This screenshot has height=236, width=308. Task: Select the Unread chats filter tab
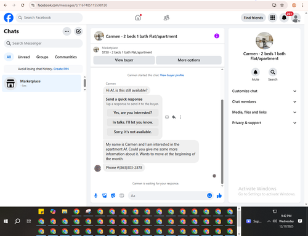click(23, 57)
